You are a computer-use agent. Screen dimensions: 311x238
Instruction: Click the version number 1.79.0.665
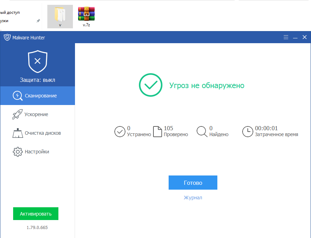click(x=37, y=228)
